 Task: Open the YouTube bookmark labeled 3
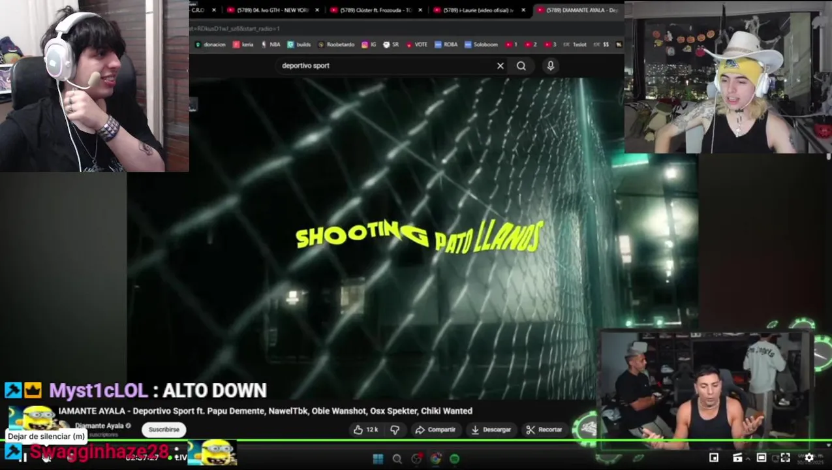click(x=549, y=44)
